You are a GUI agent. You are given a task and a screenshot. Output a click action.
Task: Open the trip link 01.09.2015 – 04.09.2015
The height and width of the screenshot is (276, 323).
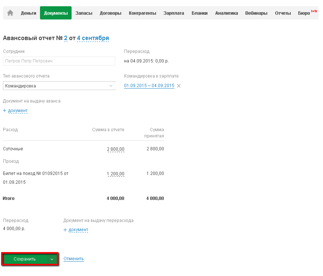click(149, 86)
